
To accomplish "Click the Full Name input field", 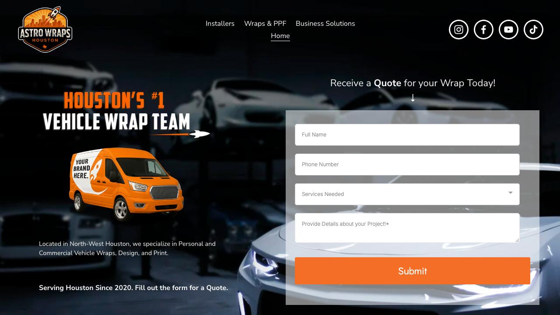I will click(407, 135).
